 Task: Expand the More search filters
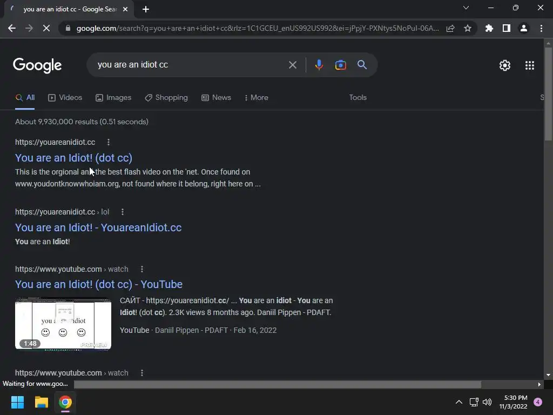257,98
